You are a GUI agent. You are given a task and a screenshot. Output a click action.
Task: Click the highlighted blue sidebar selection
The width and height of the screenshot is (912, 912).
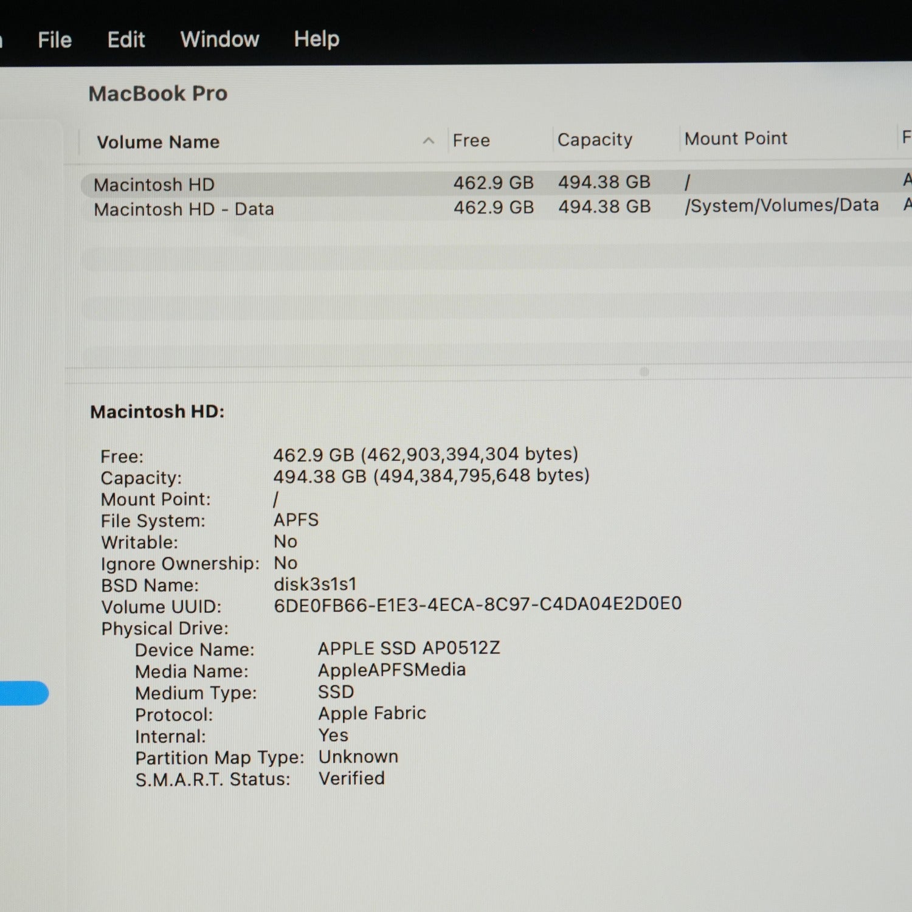(23, 693)
